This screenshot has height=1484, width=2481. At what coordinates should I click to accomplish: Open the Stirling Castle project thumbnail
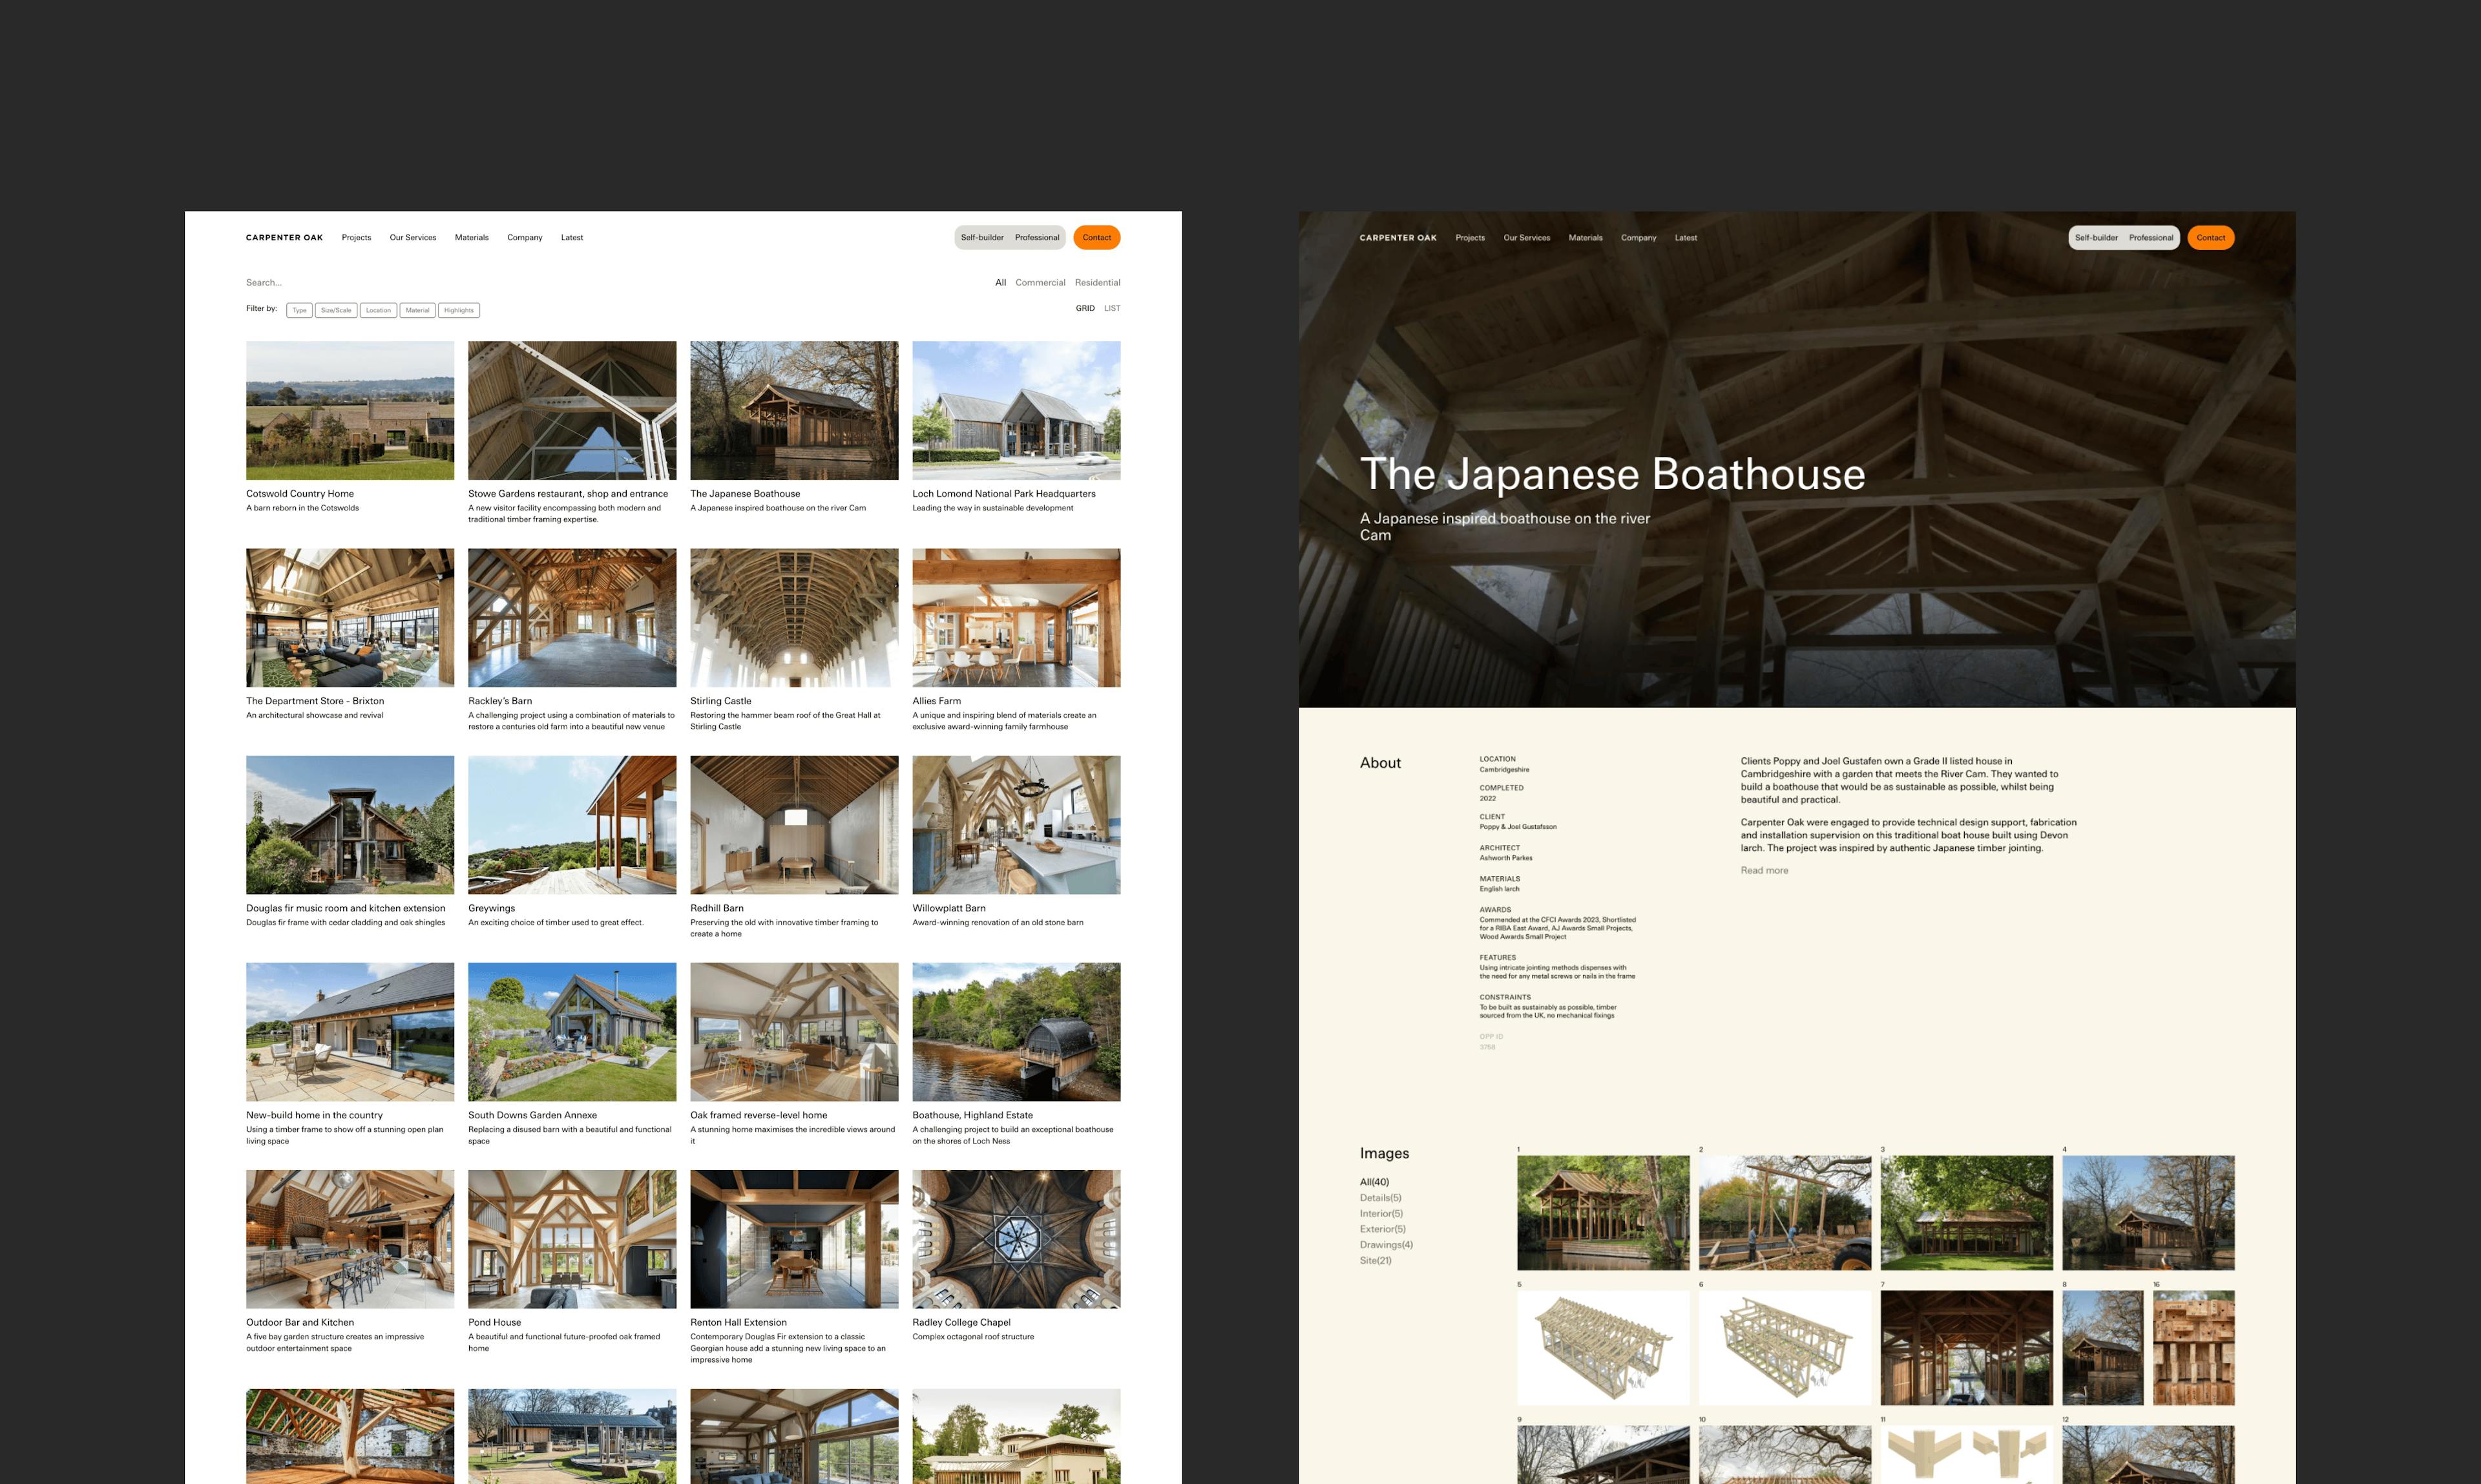click(794, 617)
